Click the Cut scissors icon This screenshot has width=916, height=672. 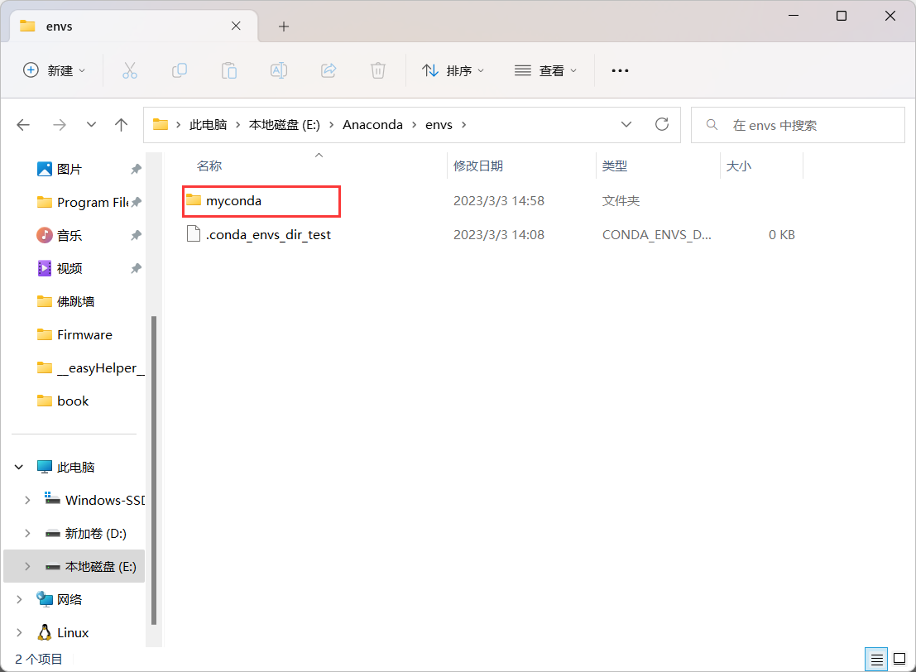point(130,70)
